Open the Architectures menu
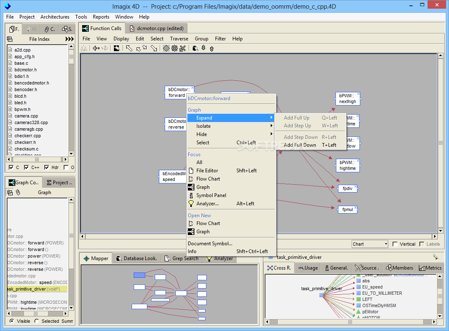449x331 pixels. [x=55, y=17]
